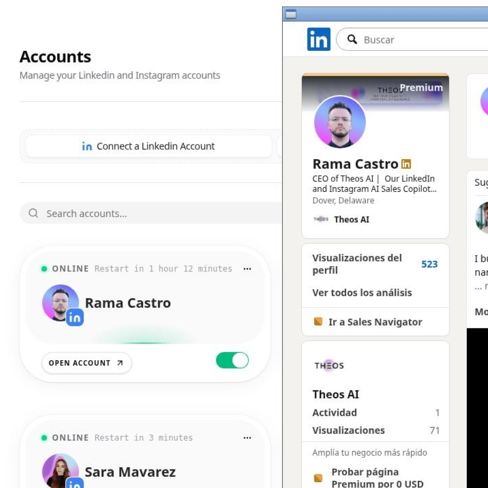Click the LinkedIn icon in Connect a Linkedin Account
The image size is (488, 488).
87,146
